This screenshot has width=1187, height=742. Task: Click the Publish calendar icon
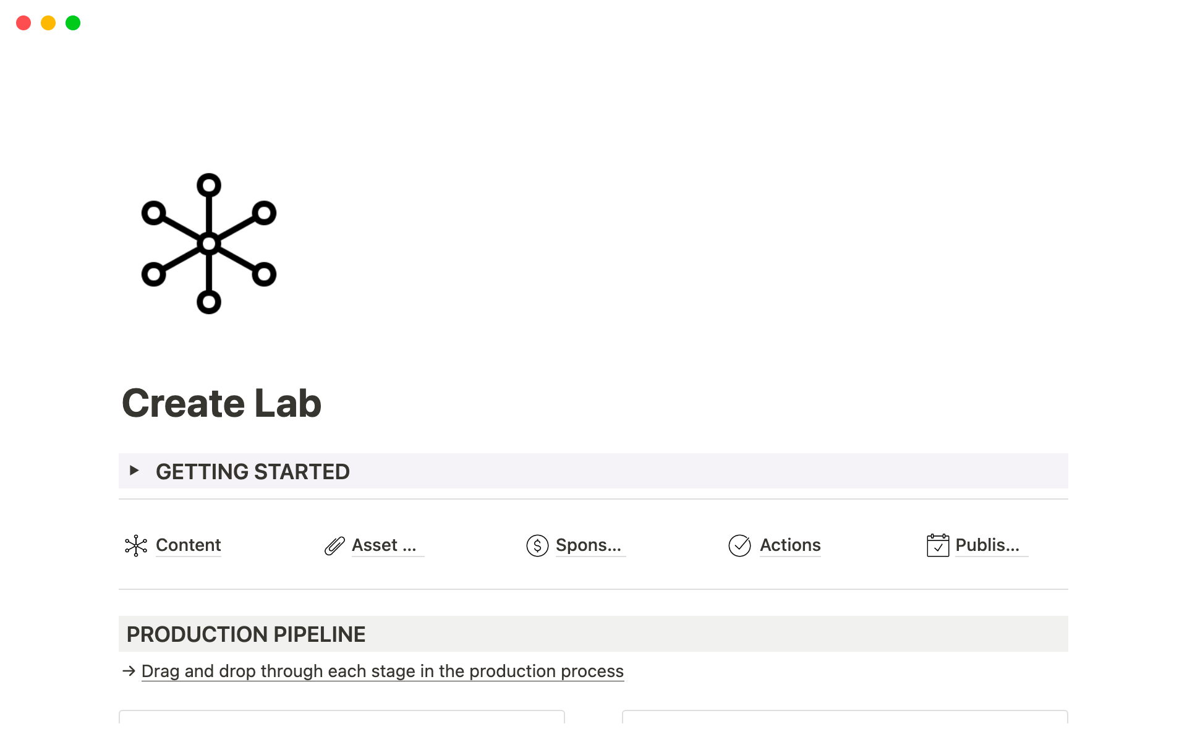tap(937, 545)
